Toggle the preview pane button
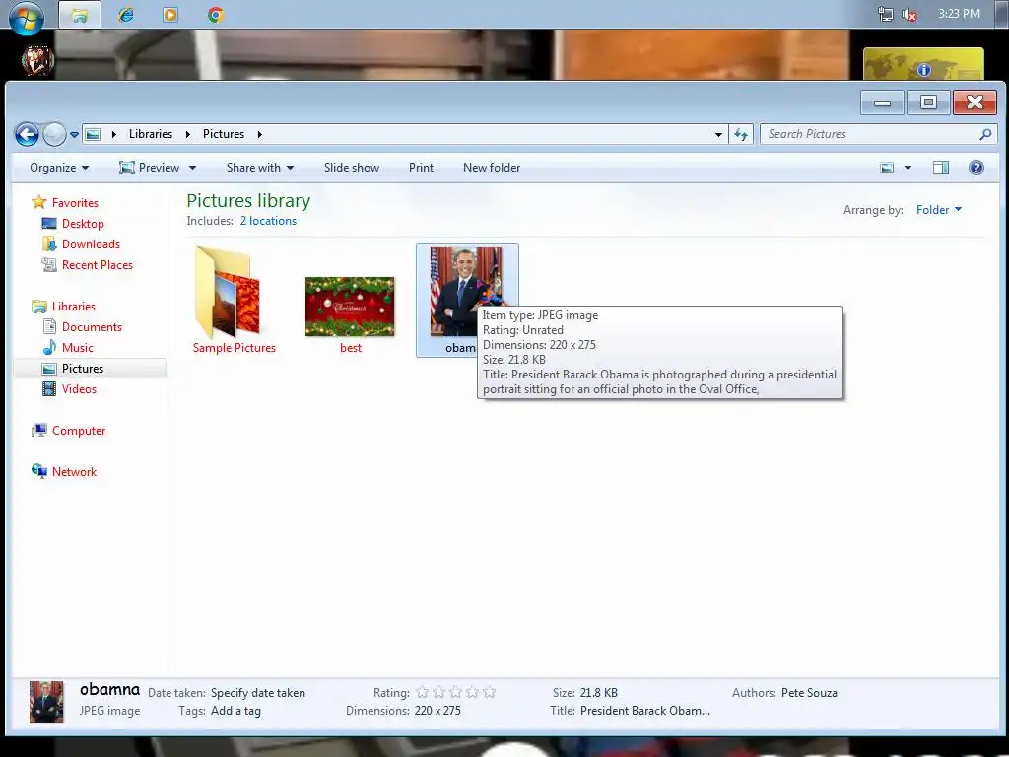This screenshot has width=1009, height=757. click(x=941, y=168)
